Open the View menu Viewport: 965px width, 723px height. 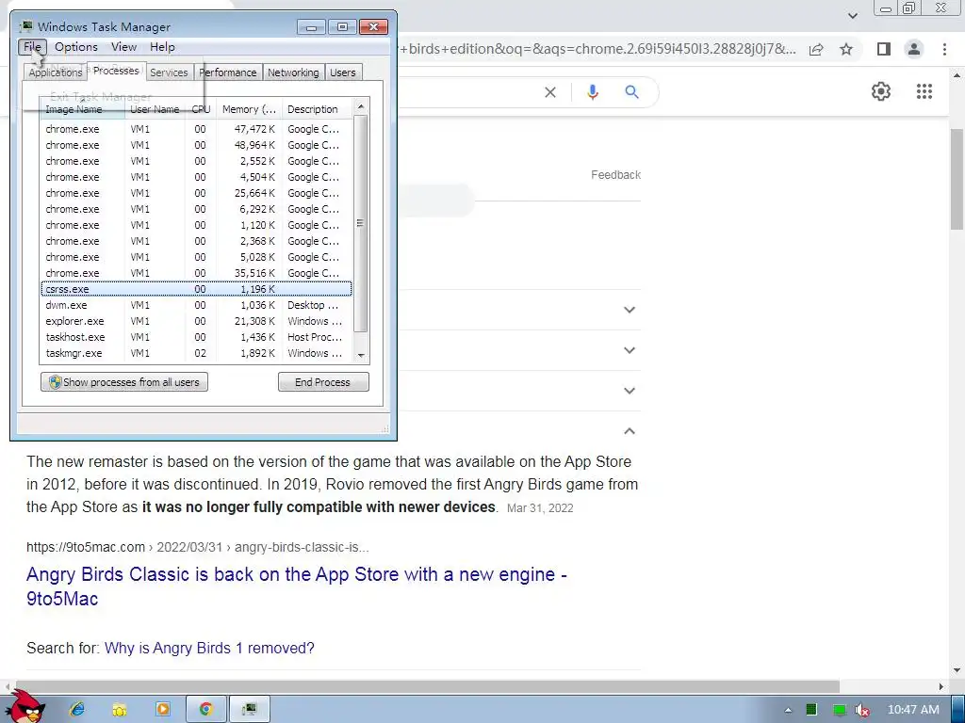[x=123, y=47]
